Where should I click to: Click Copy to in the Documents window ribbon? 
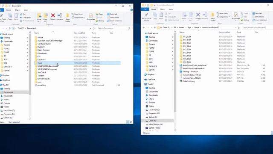[46, 18]
